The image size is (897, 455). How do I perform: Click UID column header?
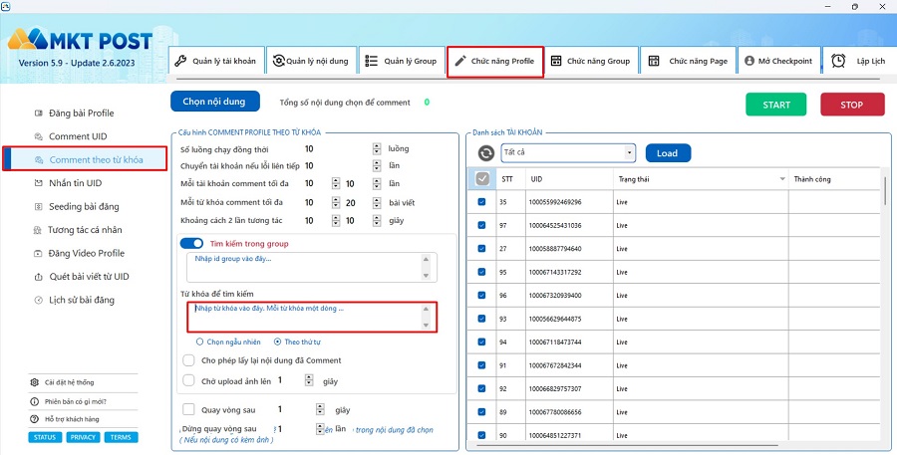click(x=569, y=179)
